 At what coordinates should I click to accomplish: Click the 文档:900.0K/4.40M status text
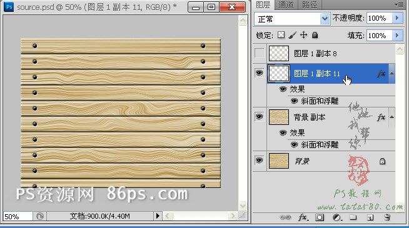pos(99,216)
